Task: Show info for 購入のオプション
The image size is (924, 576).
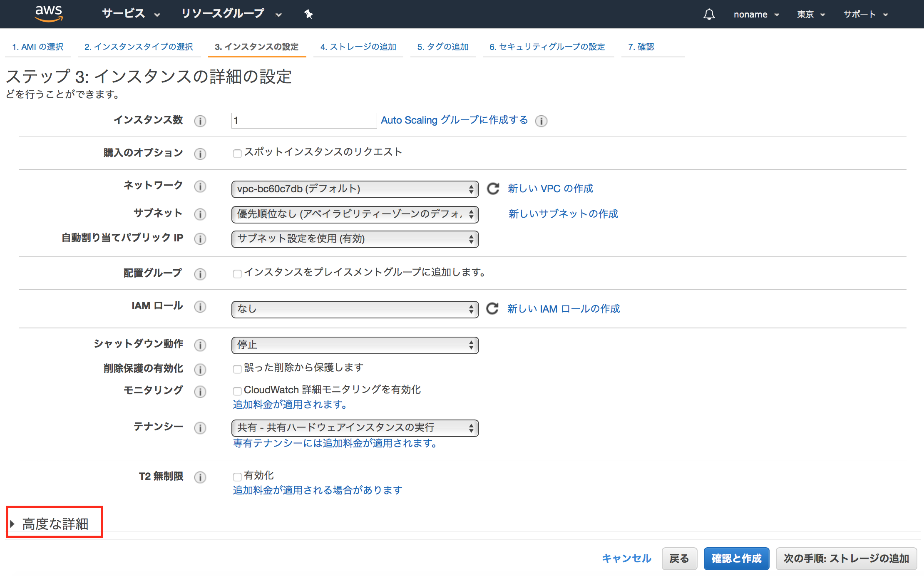Action: 200,154
